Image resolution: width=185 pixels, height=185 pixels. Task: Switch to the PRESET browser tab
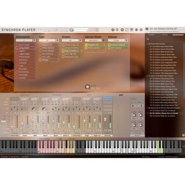(x=151, y=35)
